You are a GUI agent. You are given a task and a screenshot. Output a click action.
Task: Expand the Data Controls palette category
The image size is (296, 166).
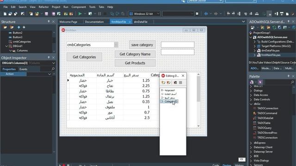(x=251, y=100)
